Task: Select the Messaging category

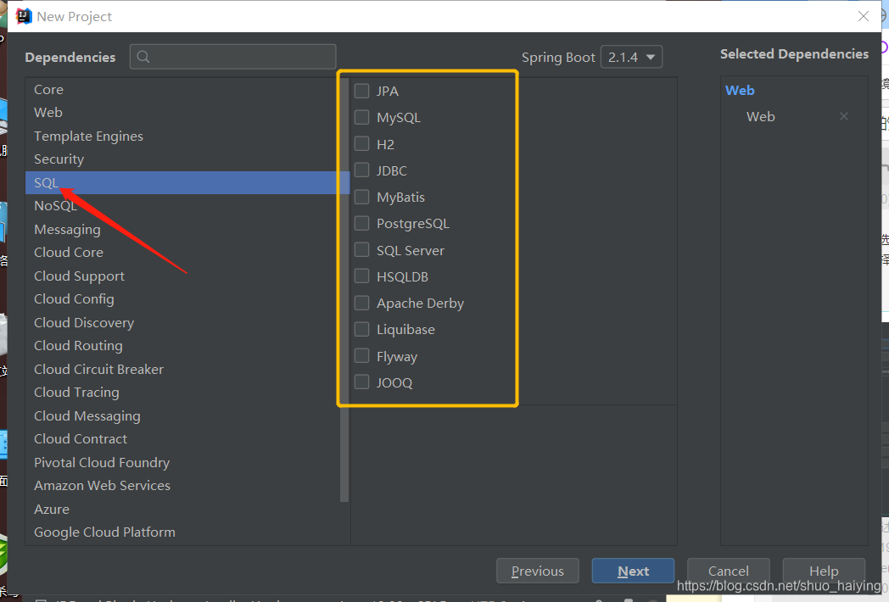Action: click(187, 230)
